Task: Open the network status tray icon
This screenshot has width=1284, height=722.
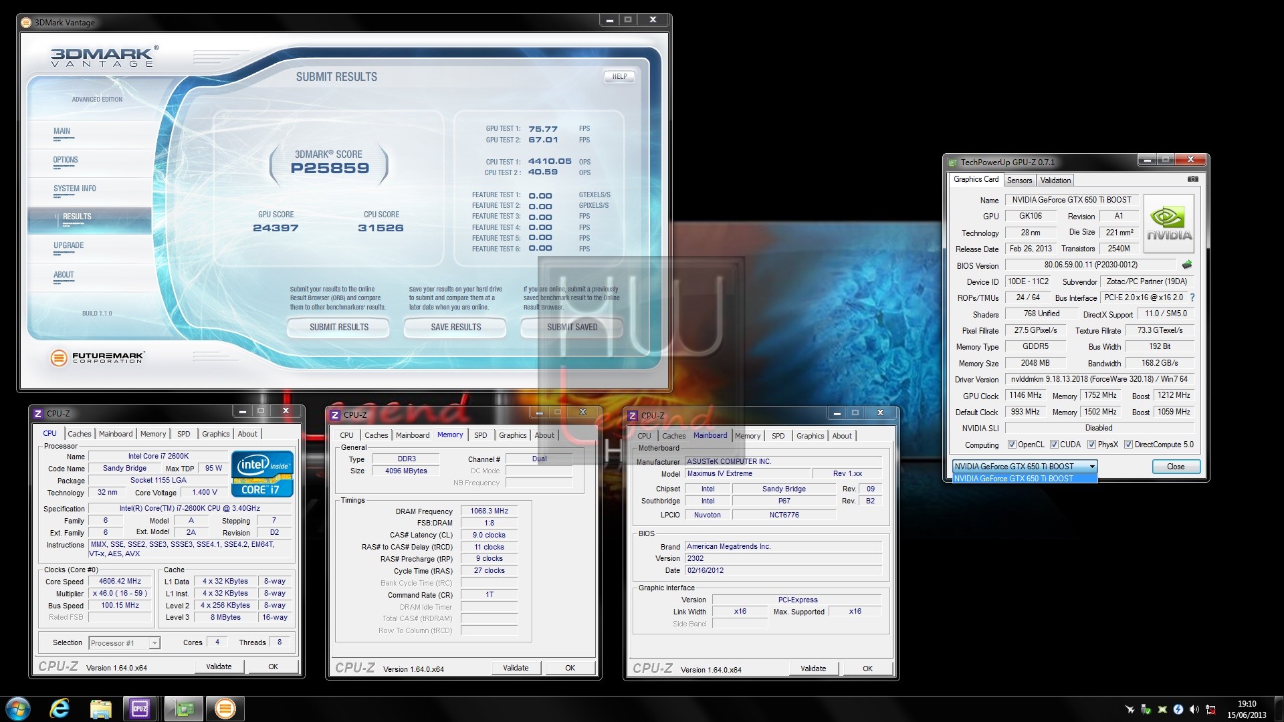Action: pyautogui.click(x=1210, y=709)
